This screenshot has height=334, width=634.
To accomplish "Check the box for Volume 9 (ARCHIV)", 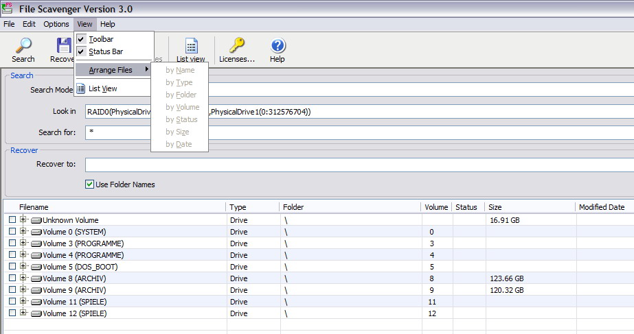I will click(x=12, y=289).
